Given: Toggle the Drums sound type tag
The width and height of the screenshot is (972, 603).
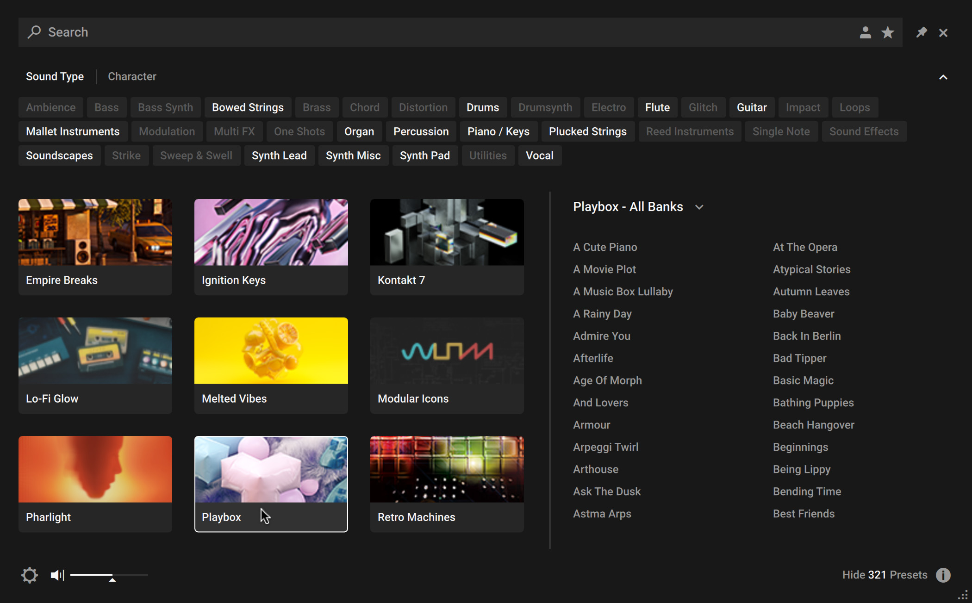Looking at the screenshot, I should tap(482, 107).
